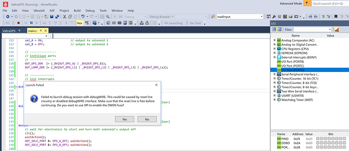Click the Launching device button
The image size is (349, 151).
pos(173,23)
